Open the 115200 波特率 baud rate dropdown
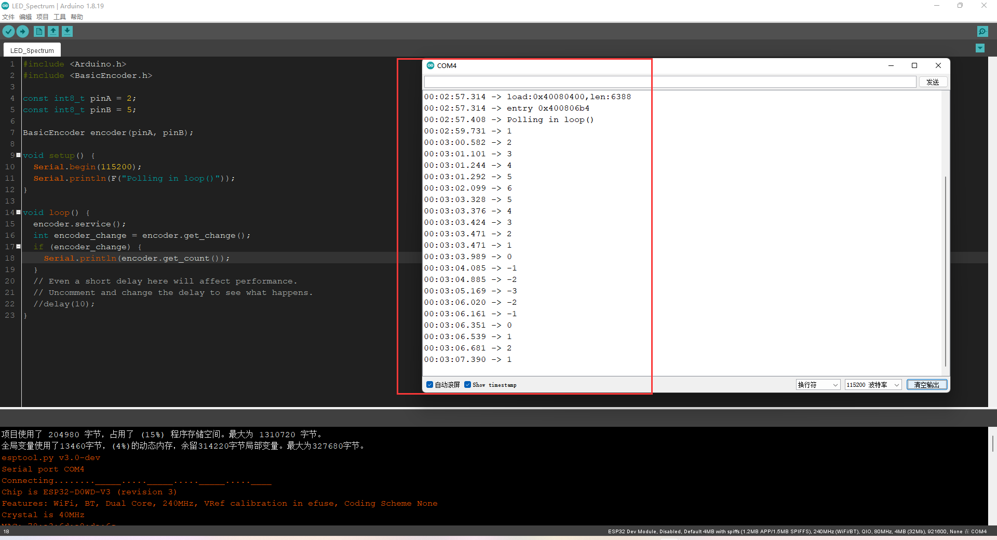997x540 pixels. [873, 385]
